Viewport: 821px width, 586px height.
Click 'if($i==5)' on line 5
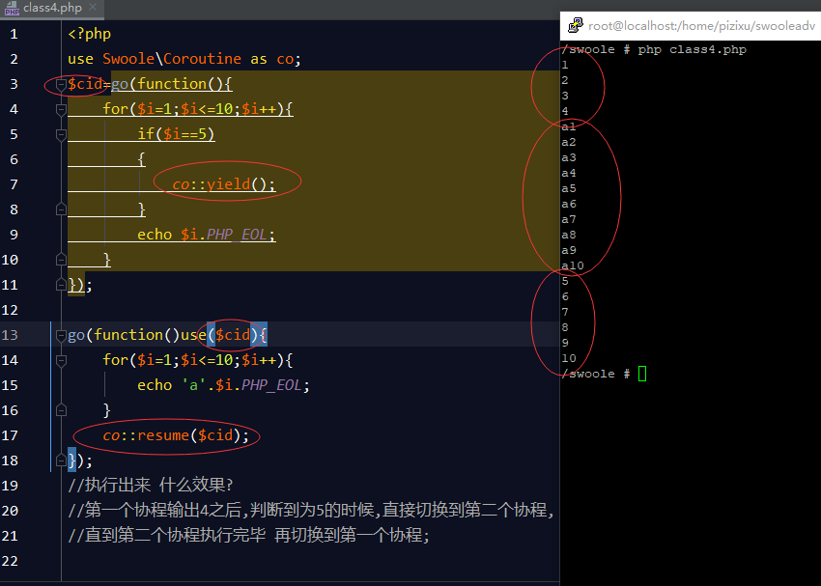click(x=176, y=134)
